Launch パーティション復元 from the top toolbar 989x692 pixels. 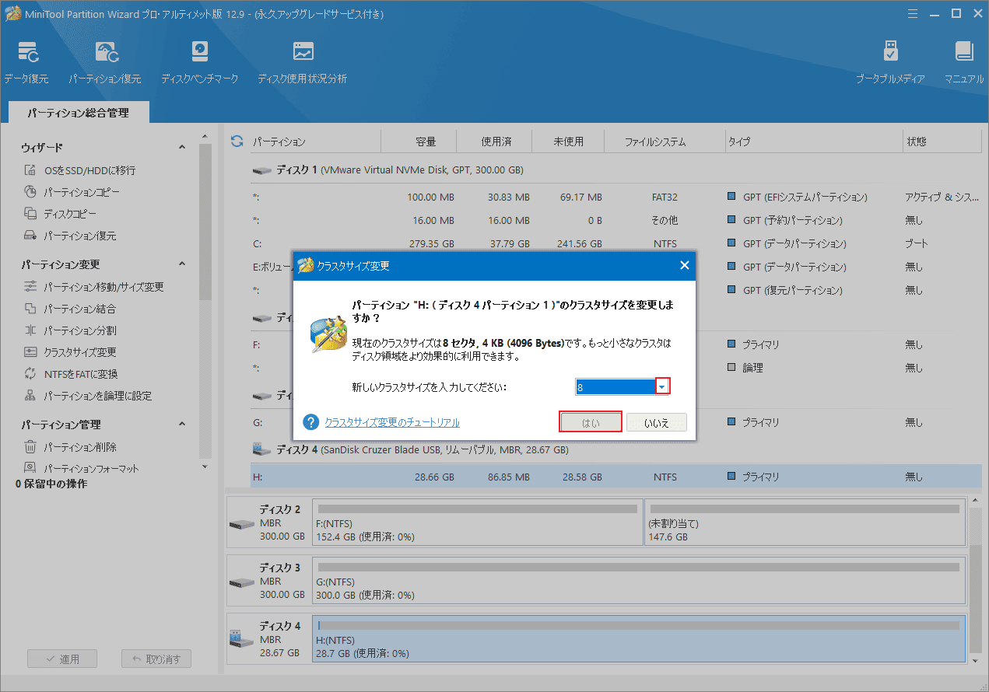click(104, 62)
